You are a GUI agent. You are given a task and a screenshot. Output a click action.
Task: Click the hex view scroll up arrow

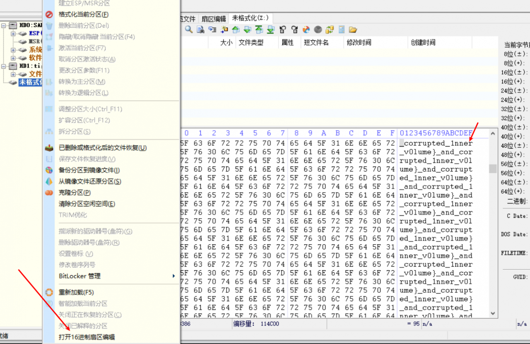pyautogui.click(x=493, y=133)
